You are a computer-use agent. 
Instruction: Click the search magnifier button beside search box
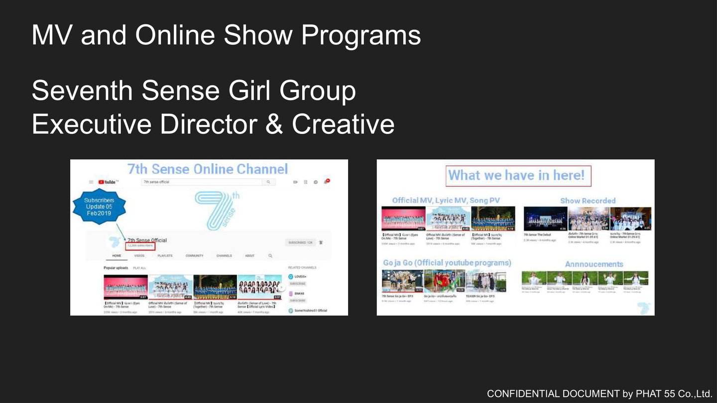(x=268, y=182)
